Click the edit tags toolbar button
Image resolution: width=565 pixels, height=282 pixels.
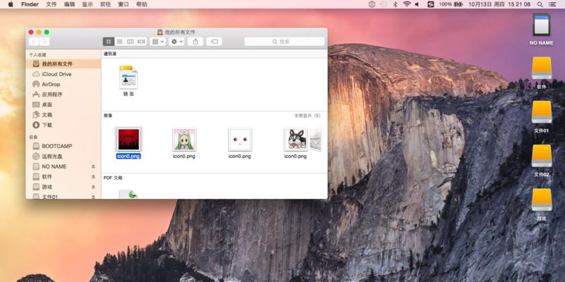[214, 42]
